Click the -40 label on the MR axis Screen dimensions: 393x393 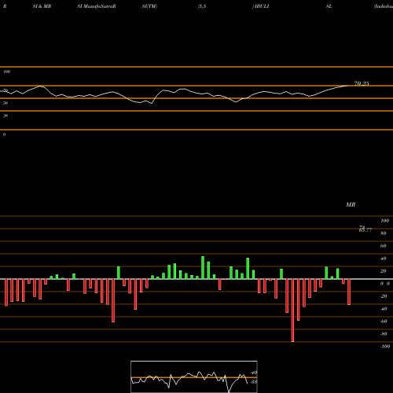(x=384, y=309)
